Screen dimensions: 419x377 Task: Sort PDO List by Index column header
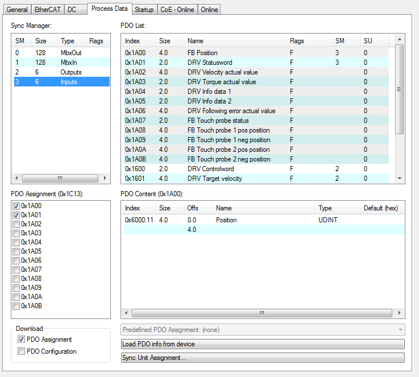pyautogui.click(x=138, y=41)
